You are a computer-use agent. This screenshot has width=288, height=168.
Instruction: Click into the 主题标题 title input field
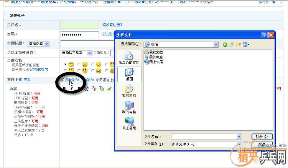tap(87, 44)
